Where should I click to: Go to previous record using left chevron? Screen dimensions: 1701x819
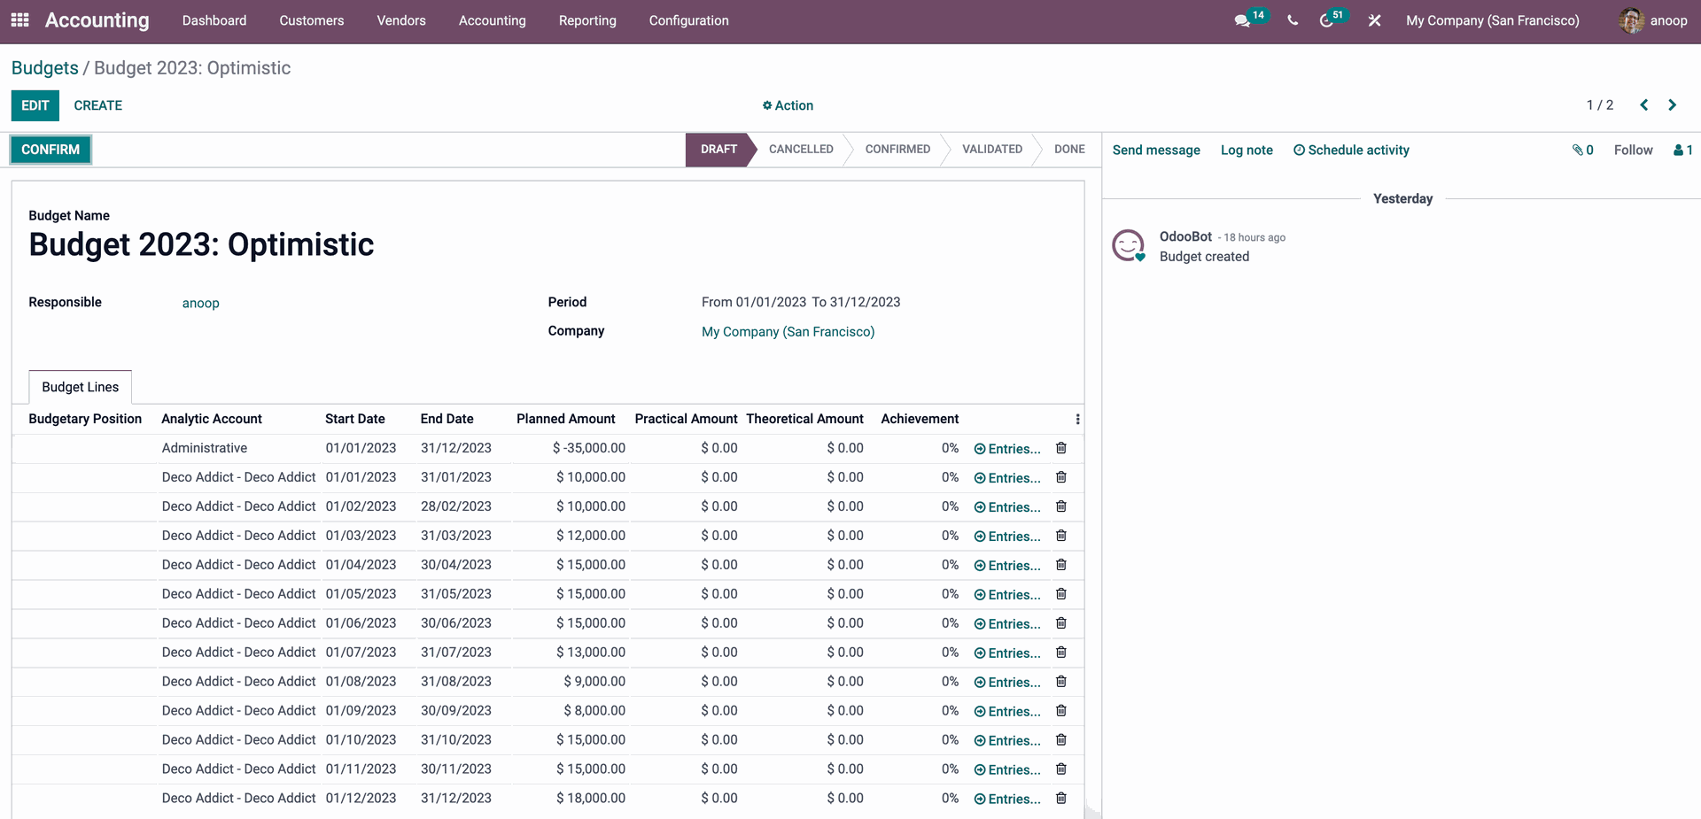click(x=1643, y=105)
